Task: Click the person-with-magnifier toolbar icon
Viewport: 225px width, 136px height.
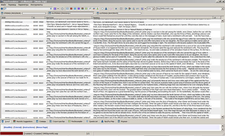Action: (134, 9)
